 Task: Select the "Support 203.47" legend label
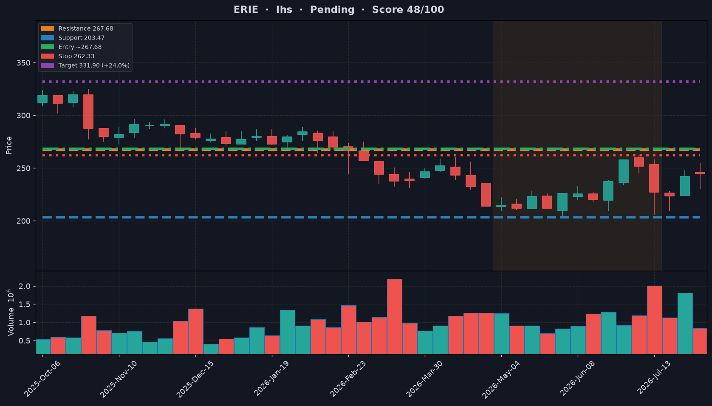point(82,38)
